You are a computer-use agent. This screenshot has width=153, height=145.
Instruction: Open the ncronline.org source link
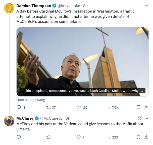click(x=31, y=100)
